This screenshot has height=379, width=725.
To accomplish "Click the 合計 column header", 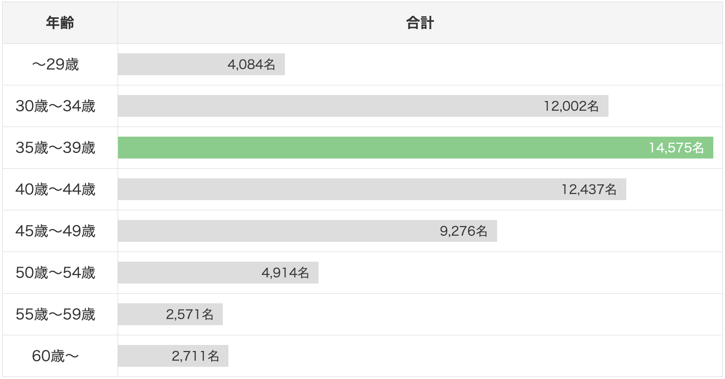I will tap(420, 23).
